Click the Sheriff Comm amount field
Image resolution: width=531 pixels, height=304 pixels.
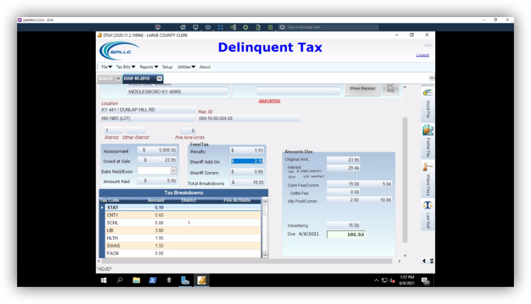[x=247, y=172]
